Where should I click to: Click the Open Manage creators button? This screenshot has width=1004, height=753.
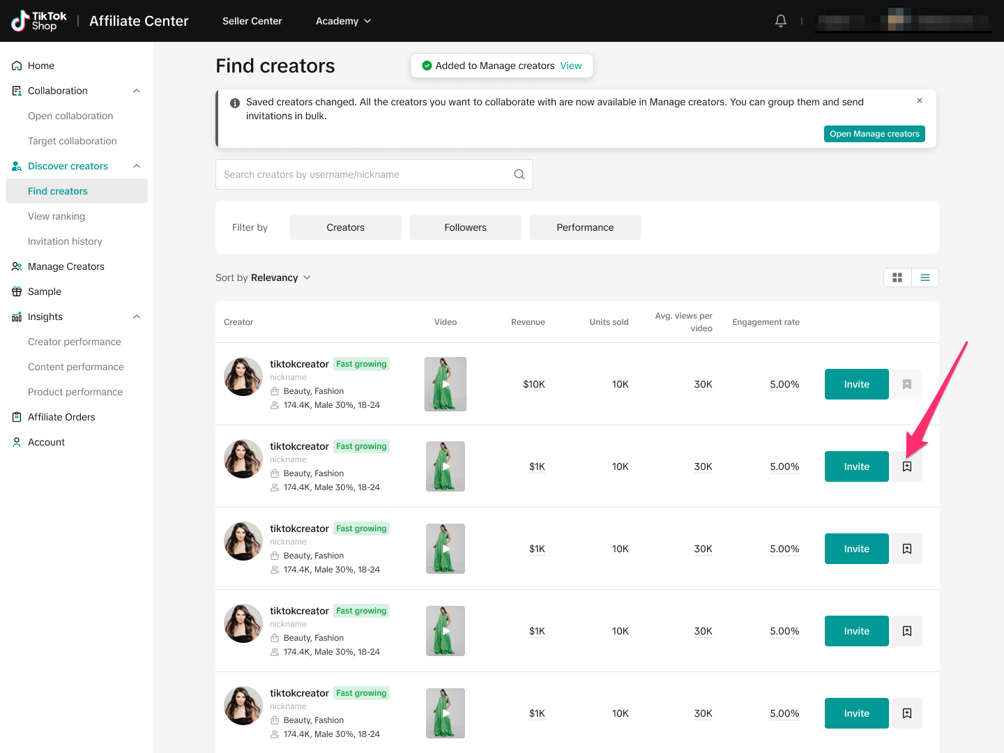click(x=874, y=134)
